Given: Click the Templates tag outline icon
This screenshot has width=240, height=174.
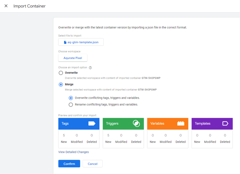Looking at the screenshot, I should click(225, 124).
